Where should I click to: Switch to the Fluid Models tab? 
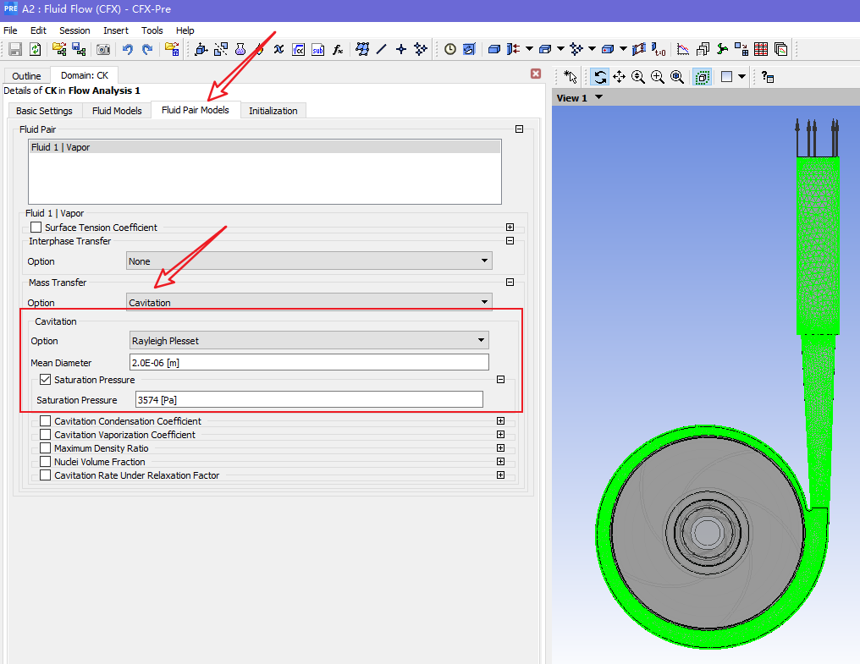pos(117,111)
